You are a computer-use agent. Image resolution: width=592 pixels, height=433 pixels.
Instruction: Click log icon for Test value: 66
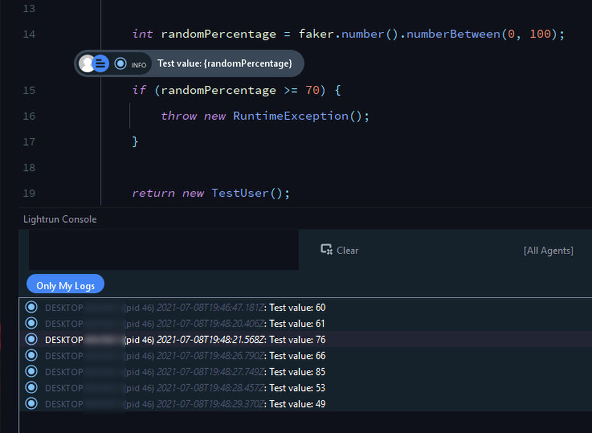pos(31,355)
